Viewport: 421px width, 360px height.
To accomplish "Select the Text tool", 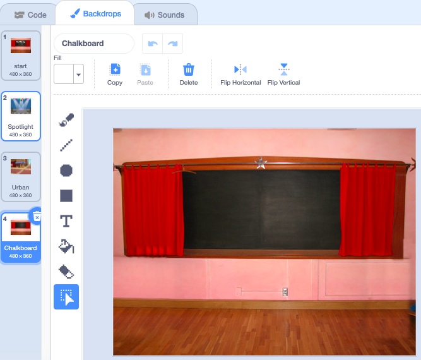I will pos(66,221).
